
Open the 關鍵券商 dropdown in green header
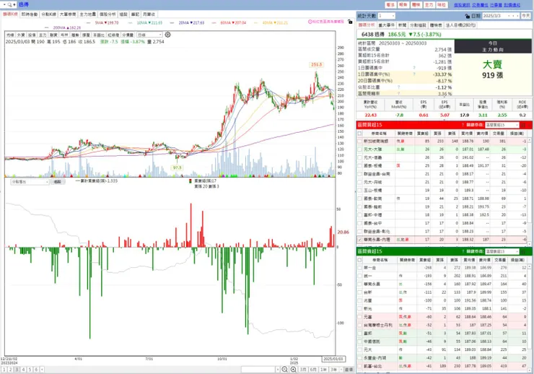pos(502,251)
